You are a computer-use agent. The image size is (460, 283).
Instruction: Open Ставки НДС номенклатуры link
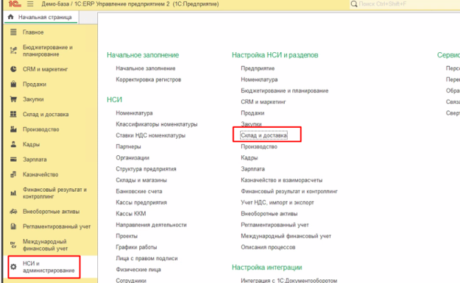(150, 135)
